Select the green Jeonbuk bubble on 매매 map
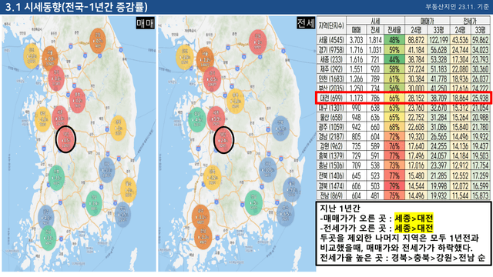This screenshot has width=493, height=277. click(56, 178)
